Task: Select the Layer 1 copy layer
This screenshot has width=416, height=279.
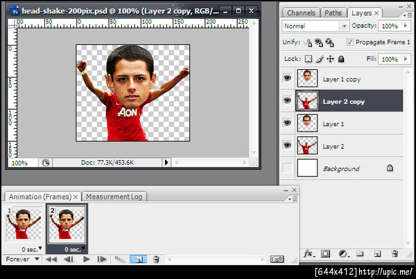Action: [349, 78]
